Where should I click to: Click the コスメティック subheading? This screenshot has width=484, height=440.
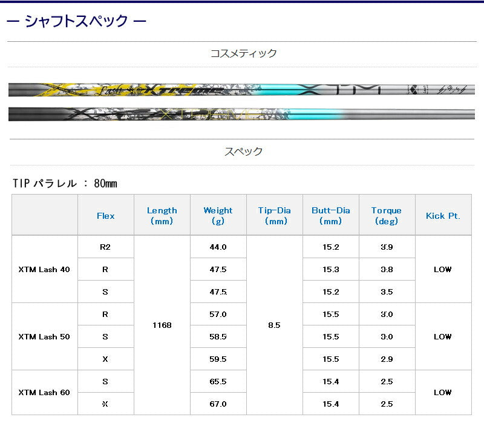(243, 53)
